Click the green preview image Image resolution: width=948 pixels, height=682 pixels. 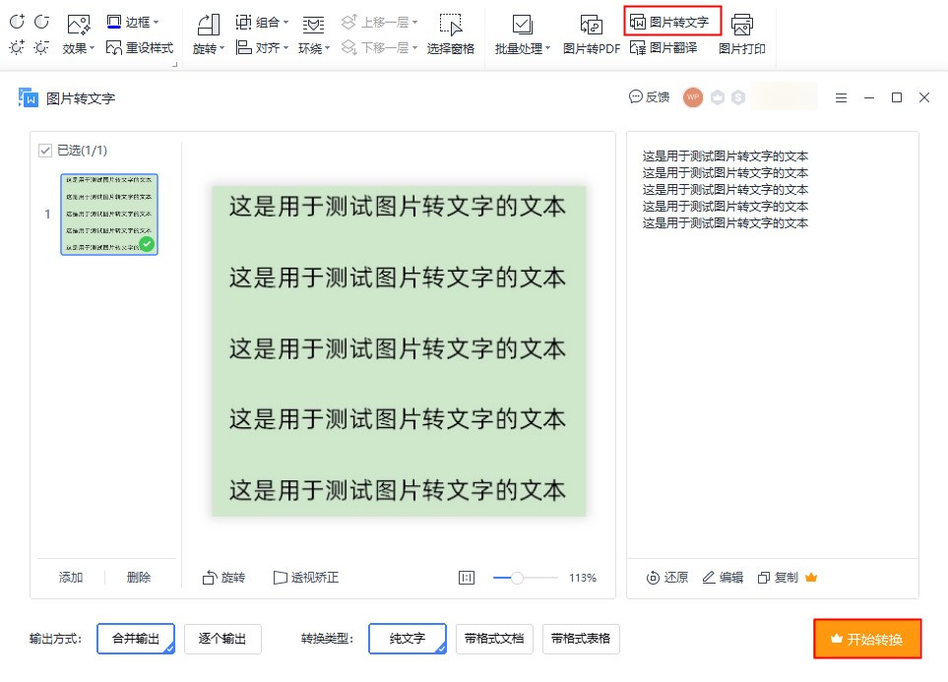(x=399, y=350)
